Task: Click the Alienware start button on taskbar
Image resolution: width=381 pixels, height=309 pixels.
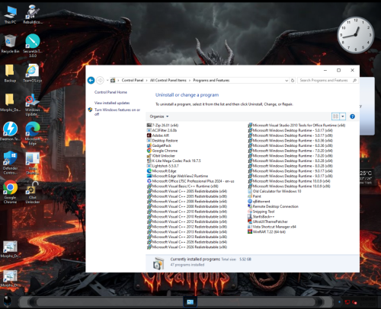Action: [8, 301]
